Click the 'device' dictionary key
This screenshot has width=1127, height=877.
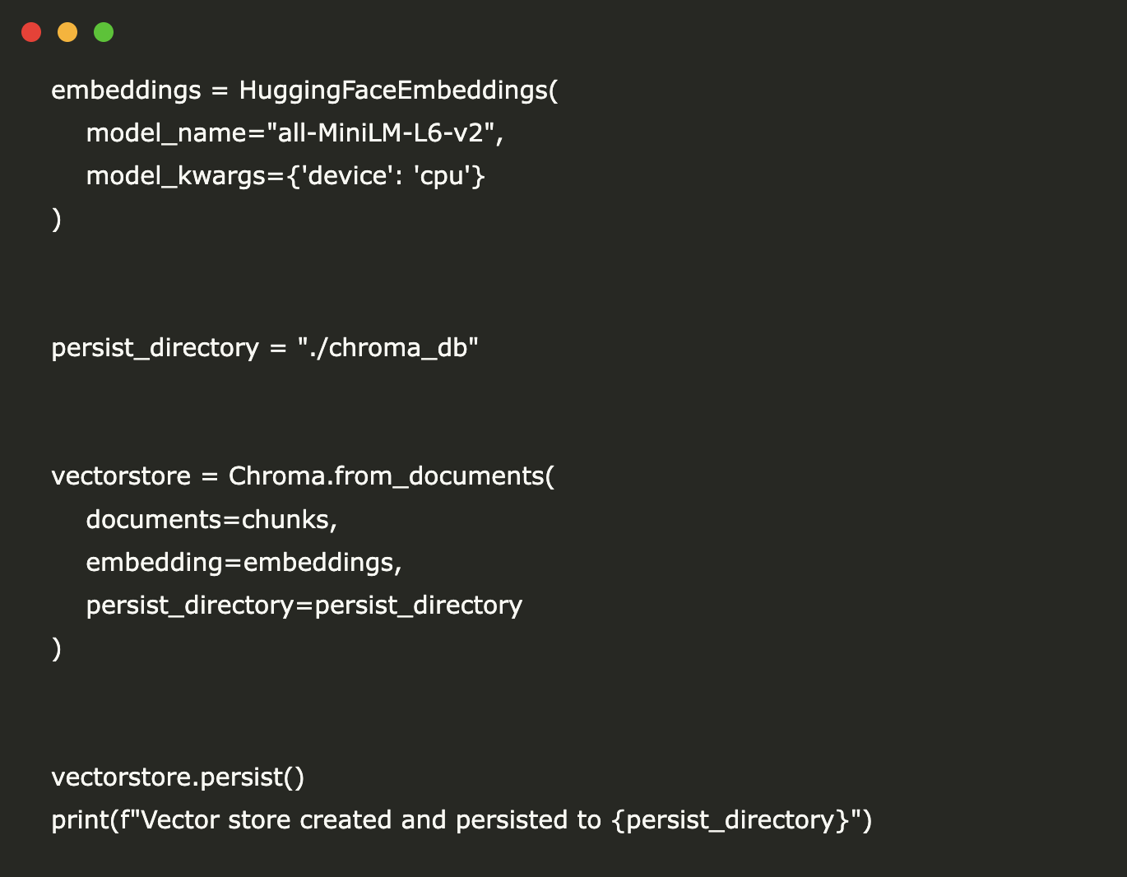(x=346, y=175)
